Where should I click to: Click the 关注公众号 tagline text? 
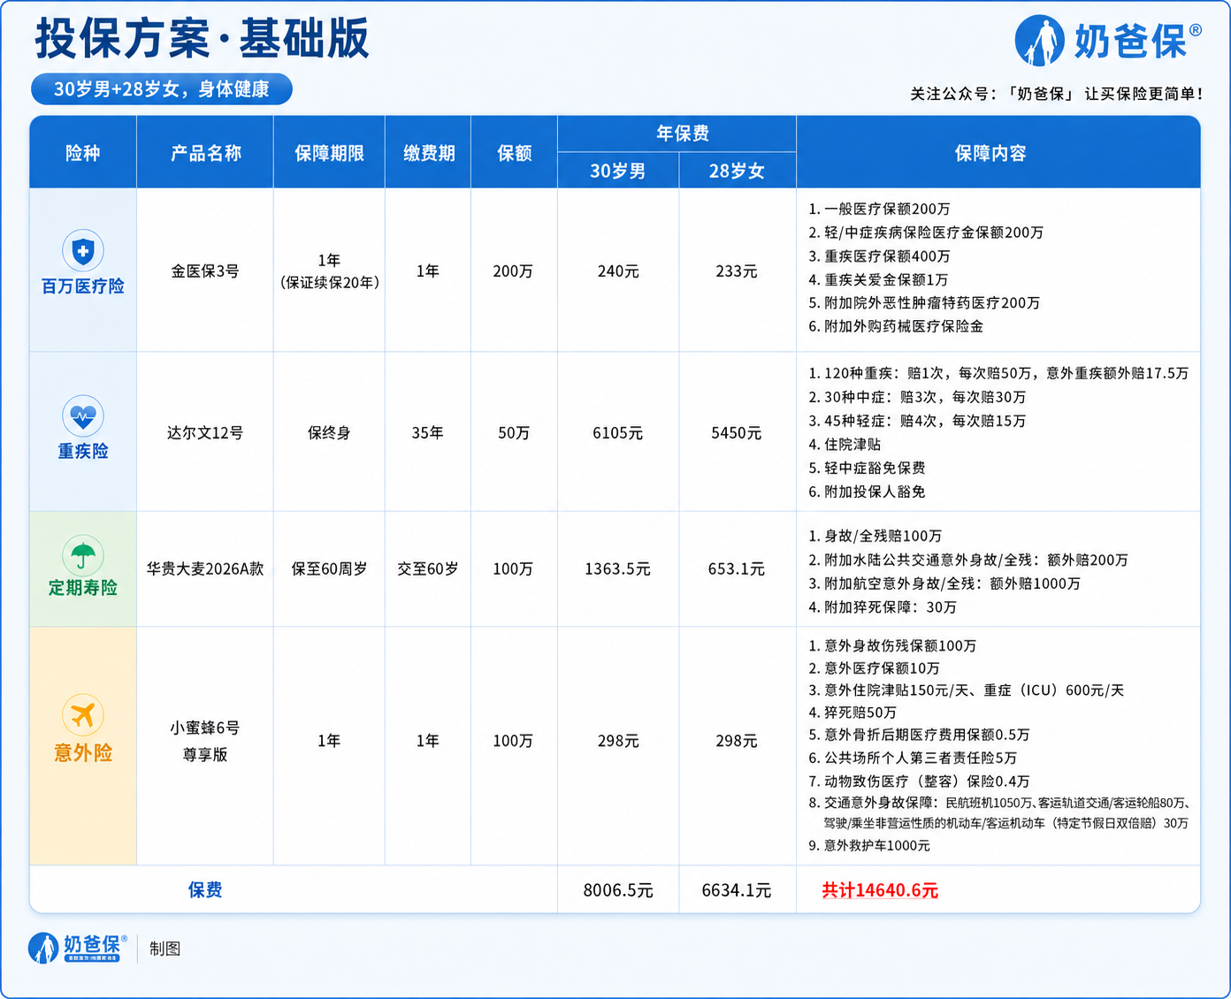coord(1057,94)
